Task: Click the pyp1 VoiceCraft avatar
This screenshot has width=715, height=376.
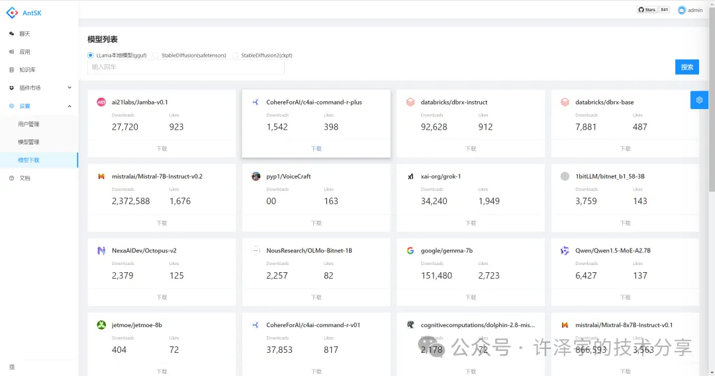Action: tap(256, 176)
